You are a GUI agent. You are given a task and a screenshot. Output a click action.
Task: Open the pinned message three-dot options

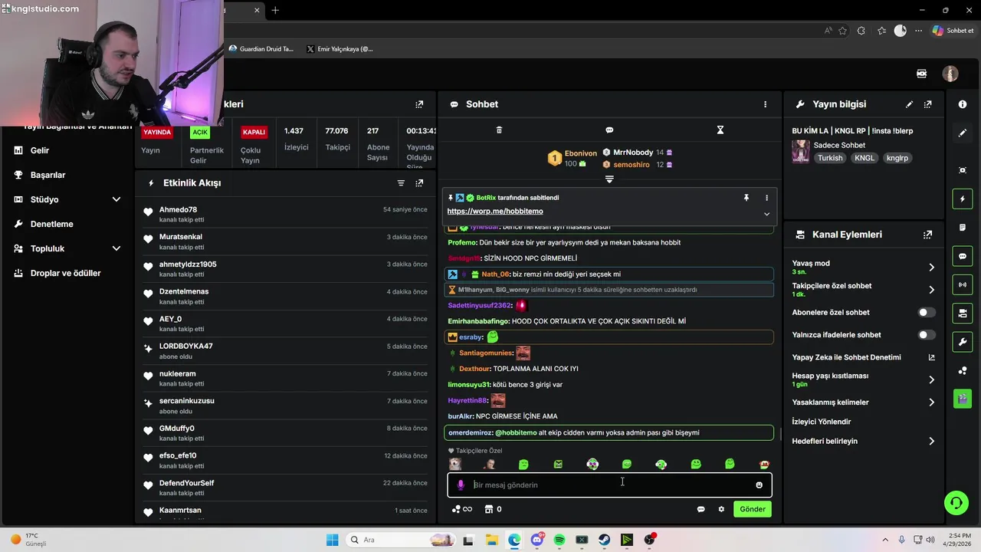click(766, 198)
